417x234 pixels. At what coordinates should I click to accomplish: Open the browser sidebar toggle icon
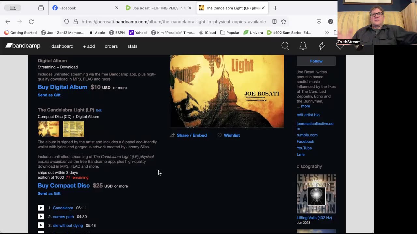click(x=13, y=8)
